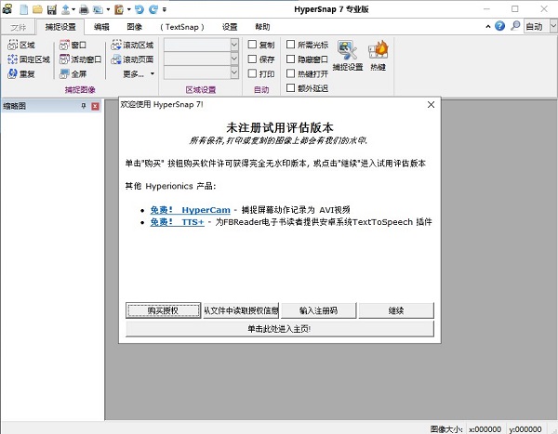Toggle the 额外延迟 extra delay checkbox
This screenshot has width=558, height=434.
point(290,88)
